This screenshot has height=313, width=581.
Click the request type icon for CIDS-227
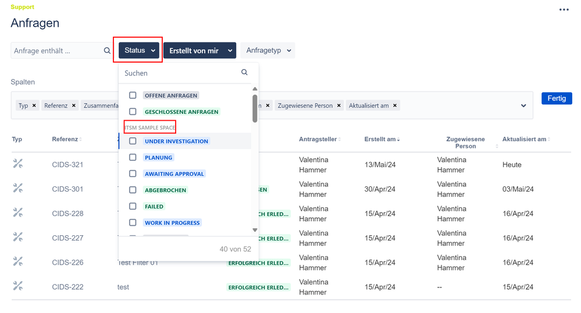pos(18,237)
